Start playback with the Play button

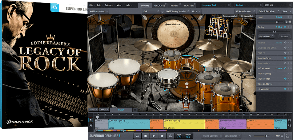(x=154, y=136)
